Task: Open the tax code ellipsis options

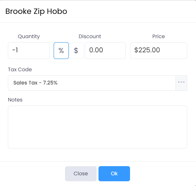Action: [x=181, y=83]
